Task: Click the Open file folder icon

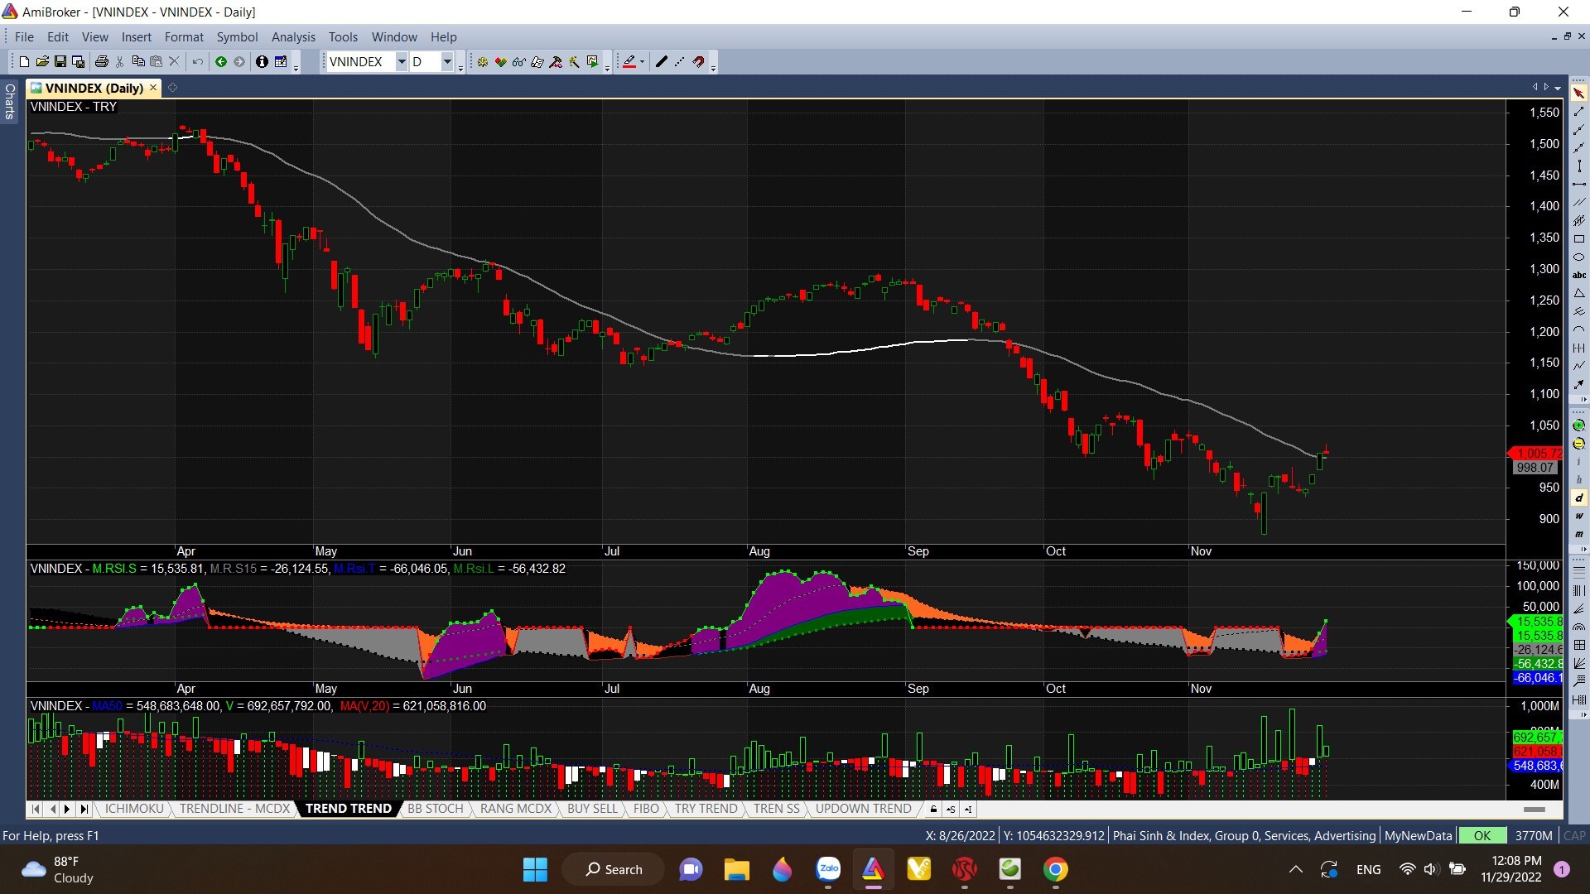Action: (42, 62)
